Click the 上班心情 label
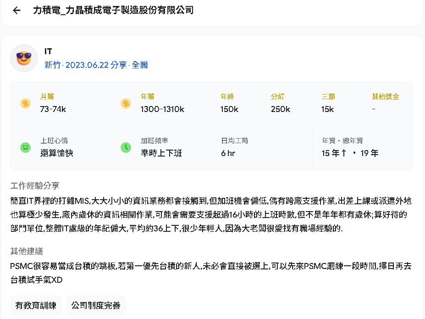425x319 pixels. tap(54, 141)
